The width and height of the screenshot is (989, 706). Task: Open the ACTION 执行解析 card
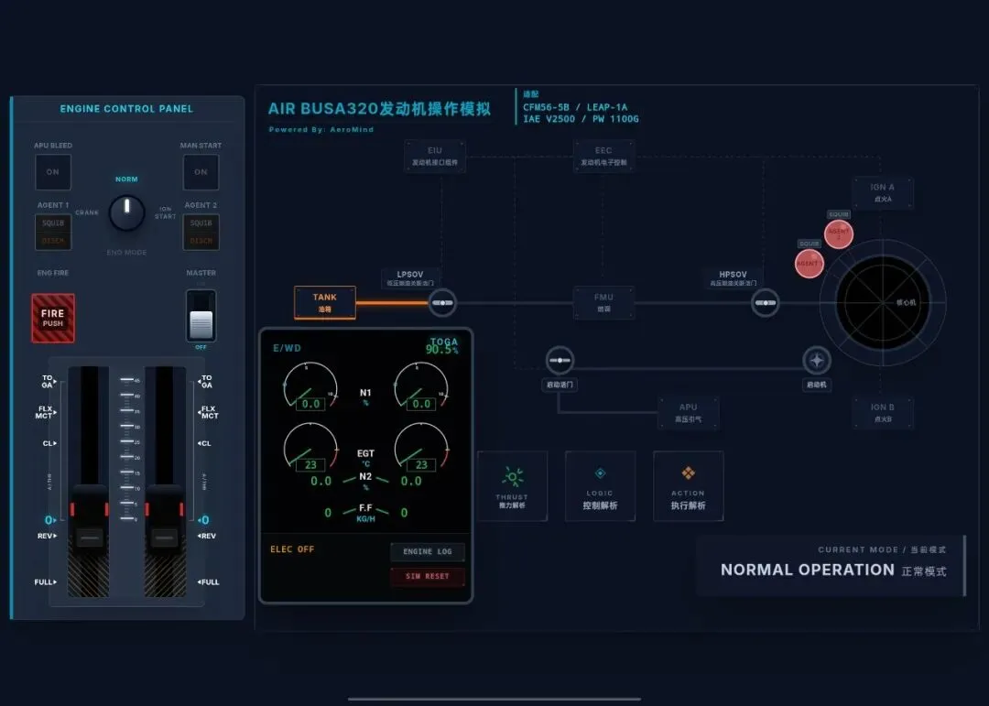tap(688, 486)
